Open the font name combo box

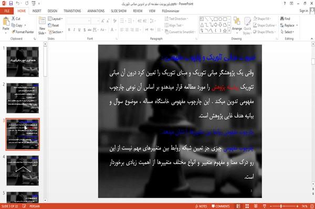pos(79,21)
